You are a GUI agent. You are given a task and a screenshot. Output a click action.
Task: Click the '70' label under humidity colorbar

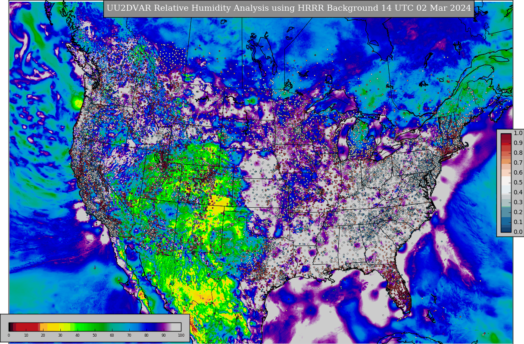(129, 335)
